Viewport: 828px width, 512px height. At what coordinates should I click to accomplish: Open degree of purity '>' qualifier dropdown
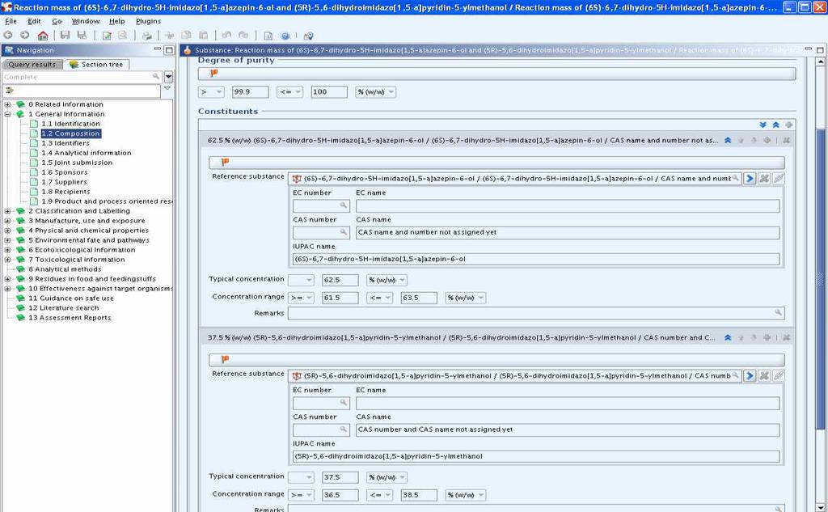pos(218,92)
